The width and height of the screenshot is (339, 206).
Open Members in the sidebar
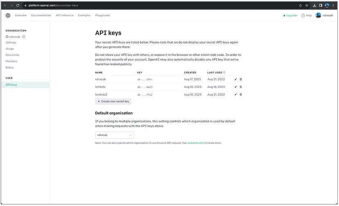[x=11, y=61]
